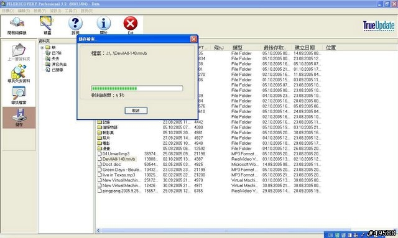Select the 照片 folder in the file list
This screenshot has height=238, width=398.
[x=104, y=138]
